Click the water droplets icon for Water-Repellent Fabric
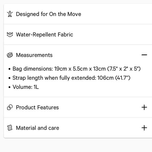 10,35
